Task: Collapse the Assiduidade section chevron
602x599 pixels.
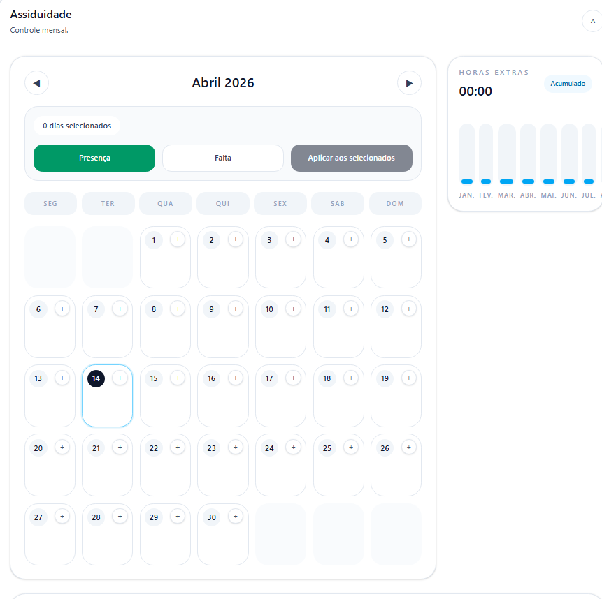Action: click(x=592, y=21)
